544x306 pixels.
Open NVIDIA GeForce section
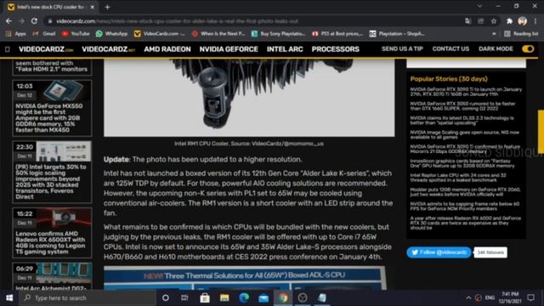(x=229, y=49)
